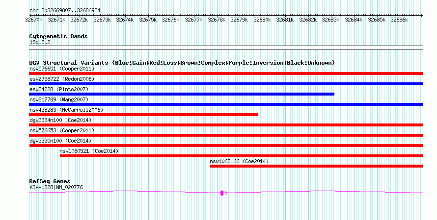Click the 32684k ruler label
This screenshot has width=437, height=220.
(x=354, y=20)
